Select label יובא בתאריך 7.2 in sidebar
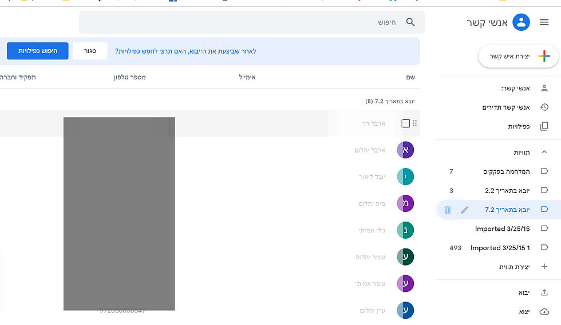The width and height of the screenshot is (561, 325). coord(499,210)
